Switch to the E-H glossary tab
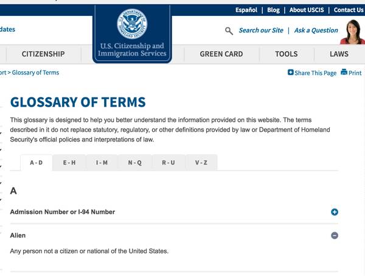The height and width of the screenshot is (276, 365). click(x=69, y=163)
